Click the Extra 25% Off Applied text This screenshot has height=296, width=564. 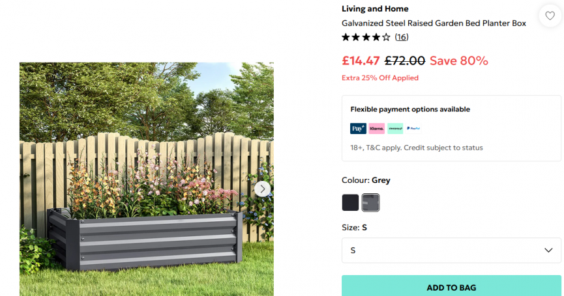coord(380,78)
